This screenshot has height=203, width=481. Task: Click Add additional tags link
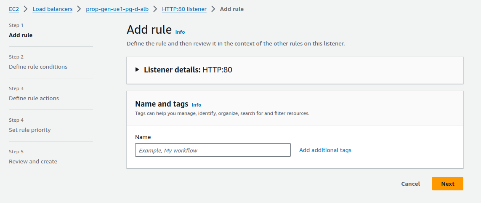pyautogui.click(x=325, y=150)
